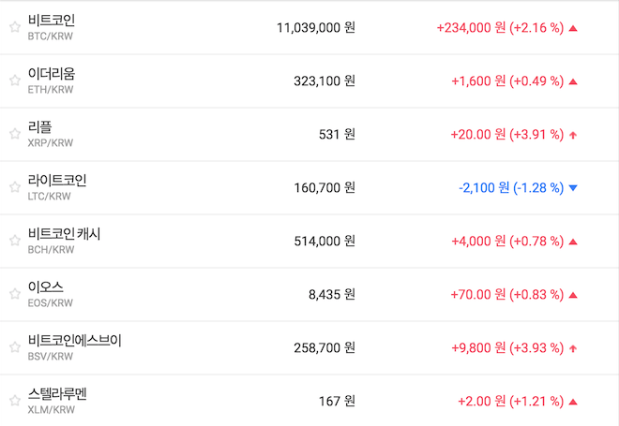Favorite the Litecoin LTC/KRW row
Image resolution: width=619 pixels, height=426 pixels.
[x=14, y=188]
